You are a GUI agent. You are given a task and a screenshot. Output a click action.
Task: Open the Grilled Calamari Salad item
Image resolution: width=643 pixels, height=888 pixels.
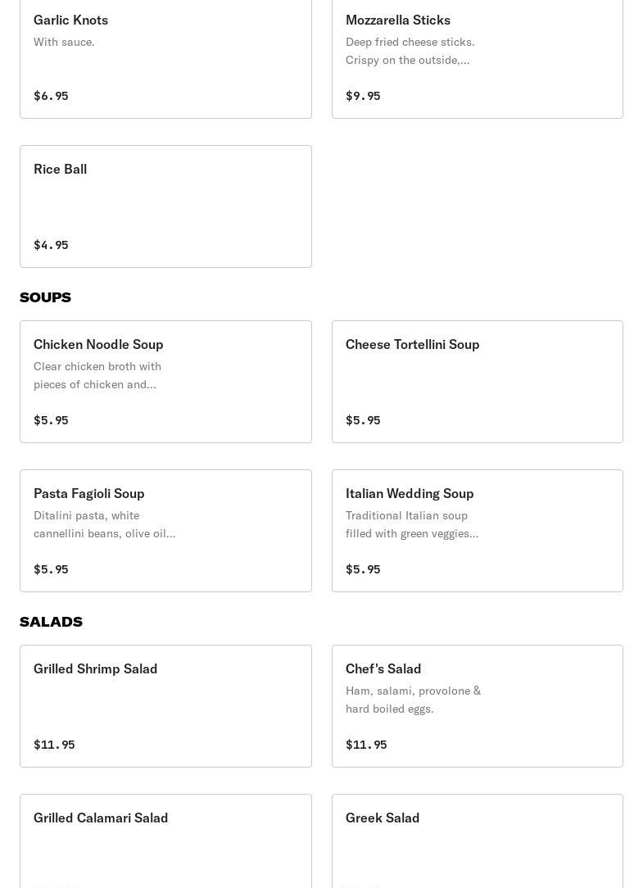165,841
